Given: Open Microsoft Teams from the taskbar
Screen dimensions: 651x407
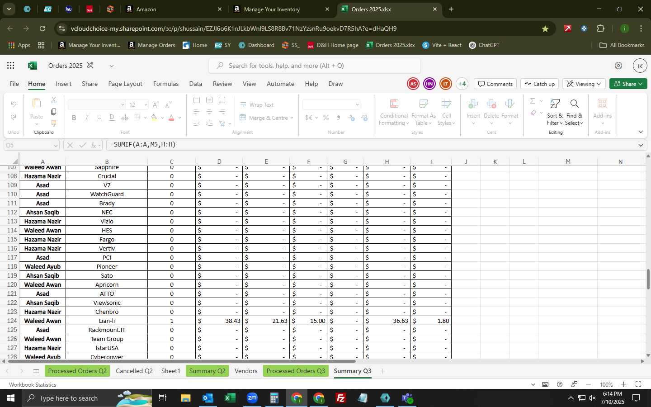Looking at the screenshot, I should point(407,398).
